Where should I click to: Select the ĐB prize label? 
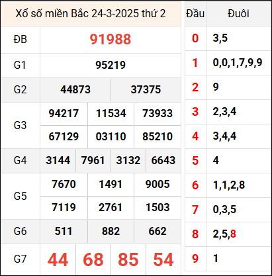(x=20, y=40)
